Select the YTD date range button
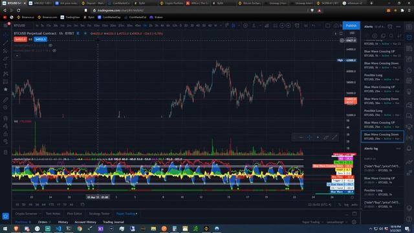414x233 pixels. click(x=51, y=205)
